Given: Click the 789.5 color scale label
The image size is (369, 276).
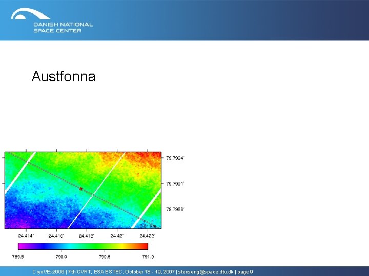Looking at the screenshot, I should (x=18, y=257).
